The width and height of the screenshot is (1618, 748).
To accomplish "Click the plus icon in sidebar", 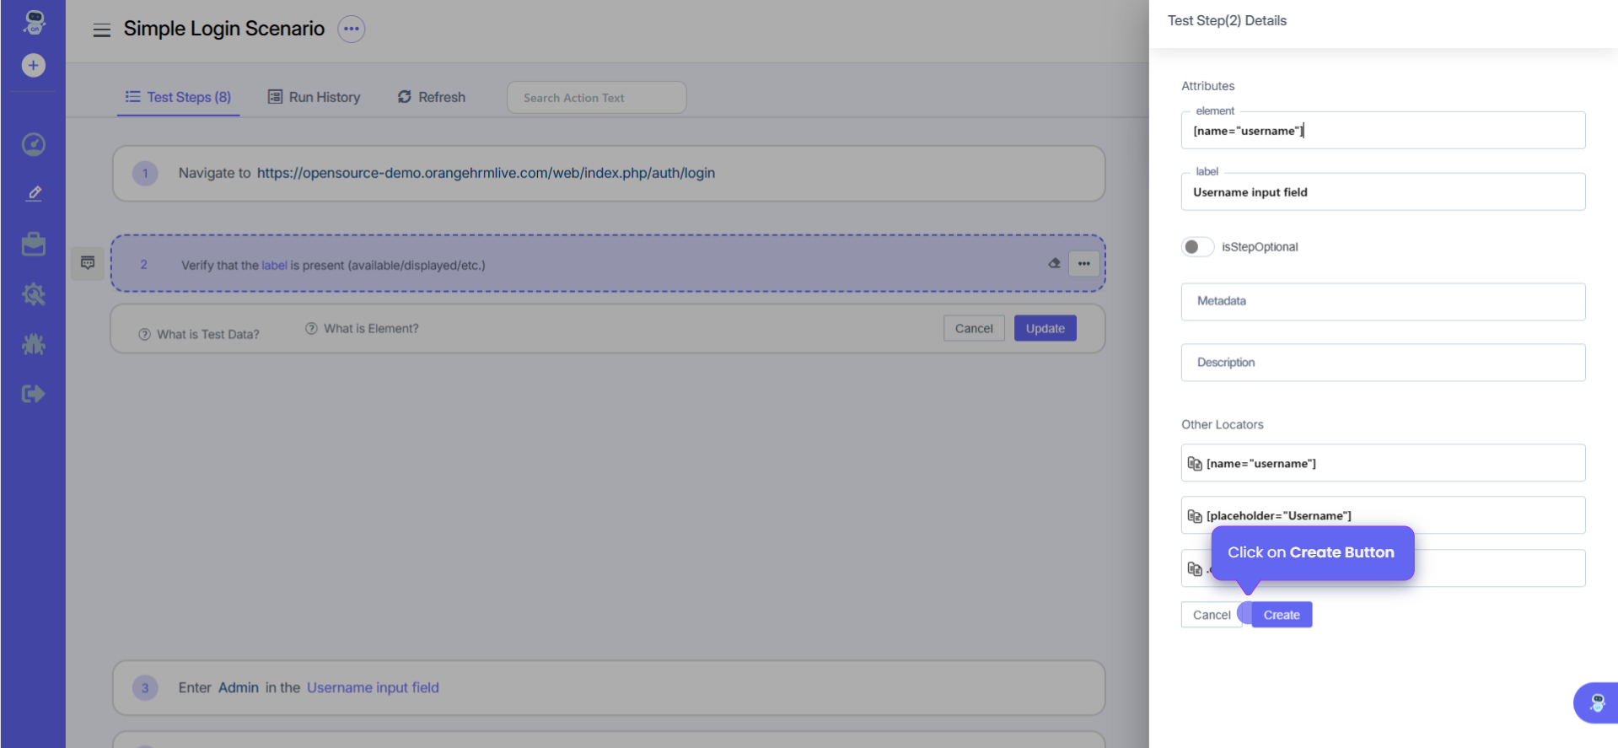I will 34,66.
